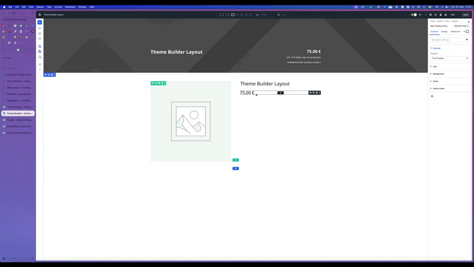Expand the Link settings group

435,67
